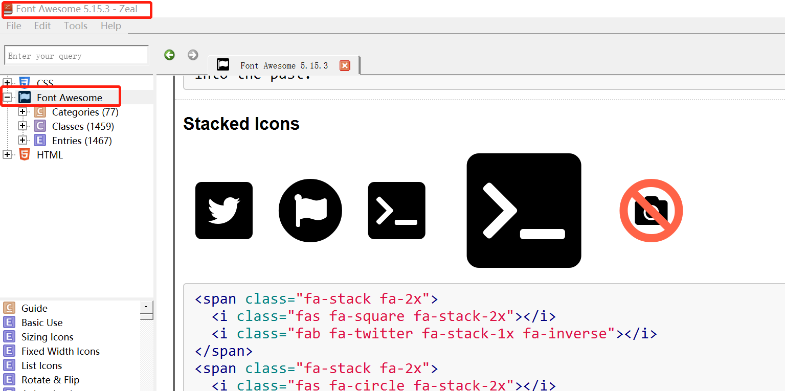Open the Tools menu
This screenshot has height=391, width=785.
pyautogui.click(x=76, y=26)
